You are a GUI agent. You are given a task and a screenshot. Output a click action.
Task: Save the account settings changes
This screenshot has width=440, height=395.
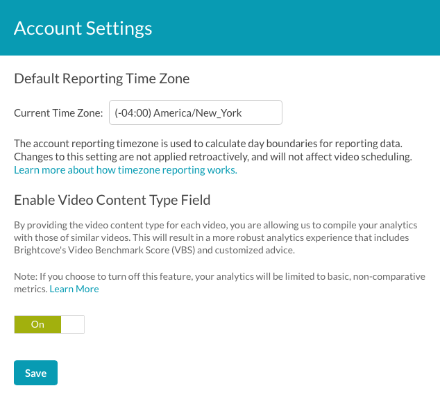35,373
